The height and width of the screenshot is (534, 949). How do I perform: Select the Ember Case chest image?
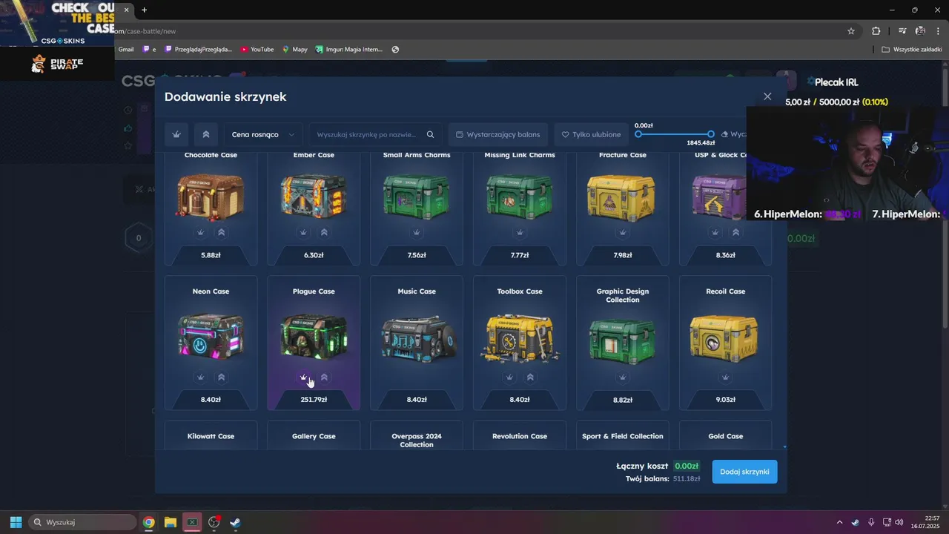(x=314, y=197)
